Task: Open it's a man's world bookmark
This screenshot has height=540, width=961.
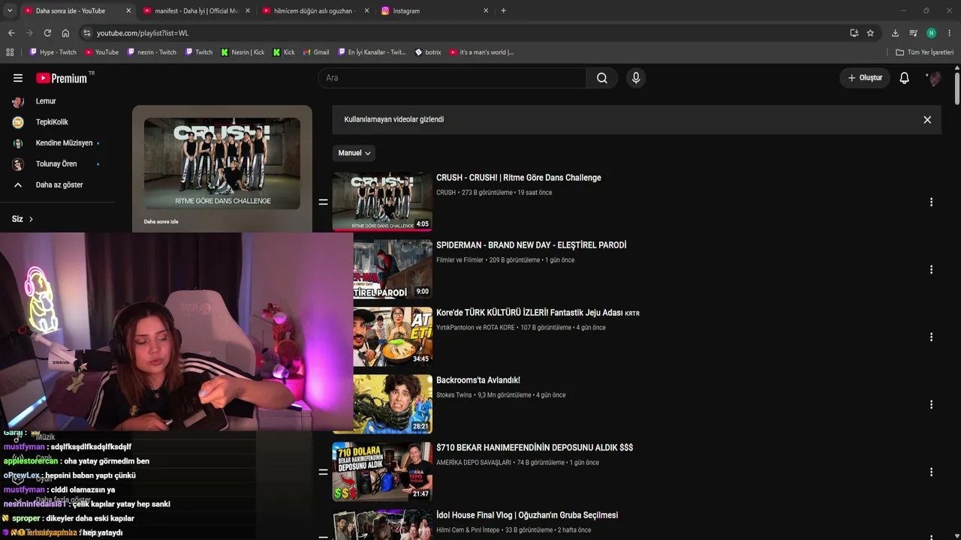Action: point(481,52)
